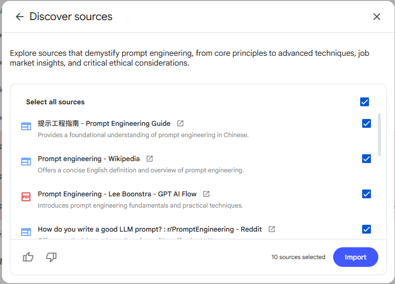Click the thumbs down feedback icon

click(x=51, y=257)
